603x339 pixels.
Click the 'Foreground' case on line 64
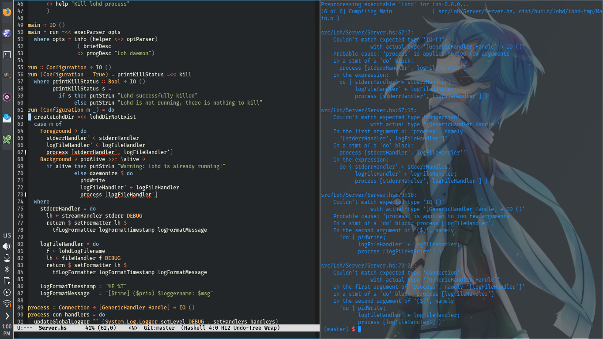(56, 131)
